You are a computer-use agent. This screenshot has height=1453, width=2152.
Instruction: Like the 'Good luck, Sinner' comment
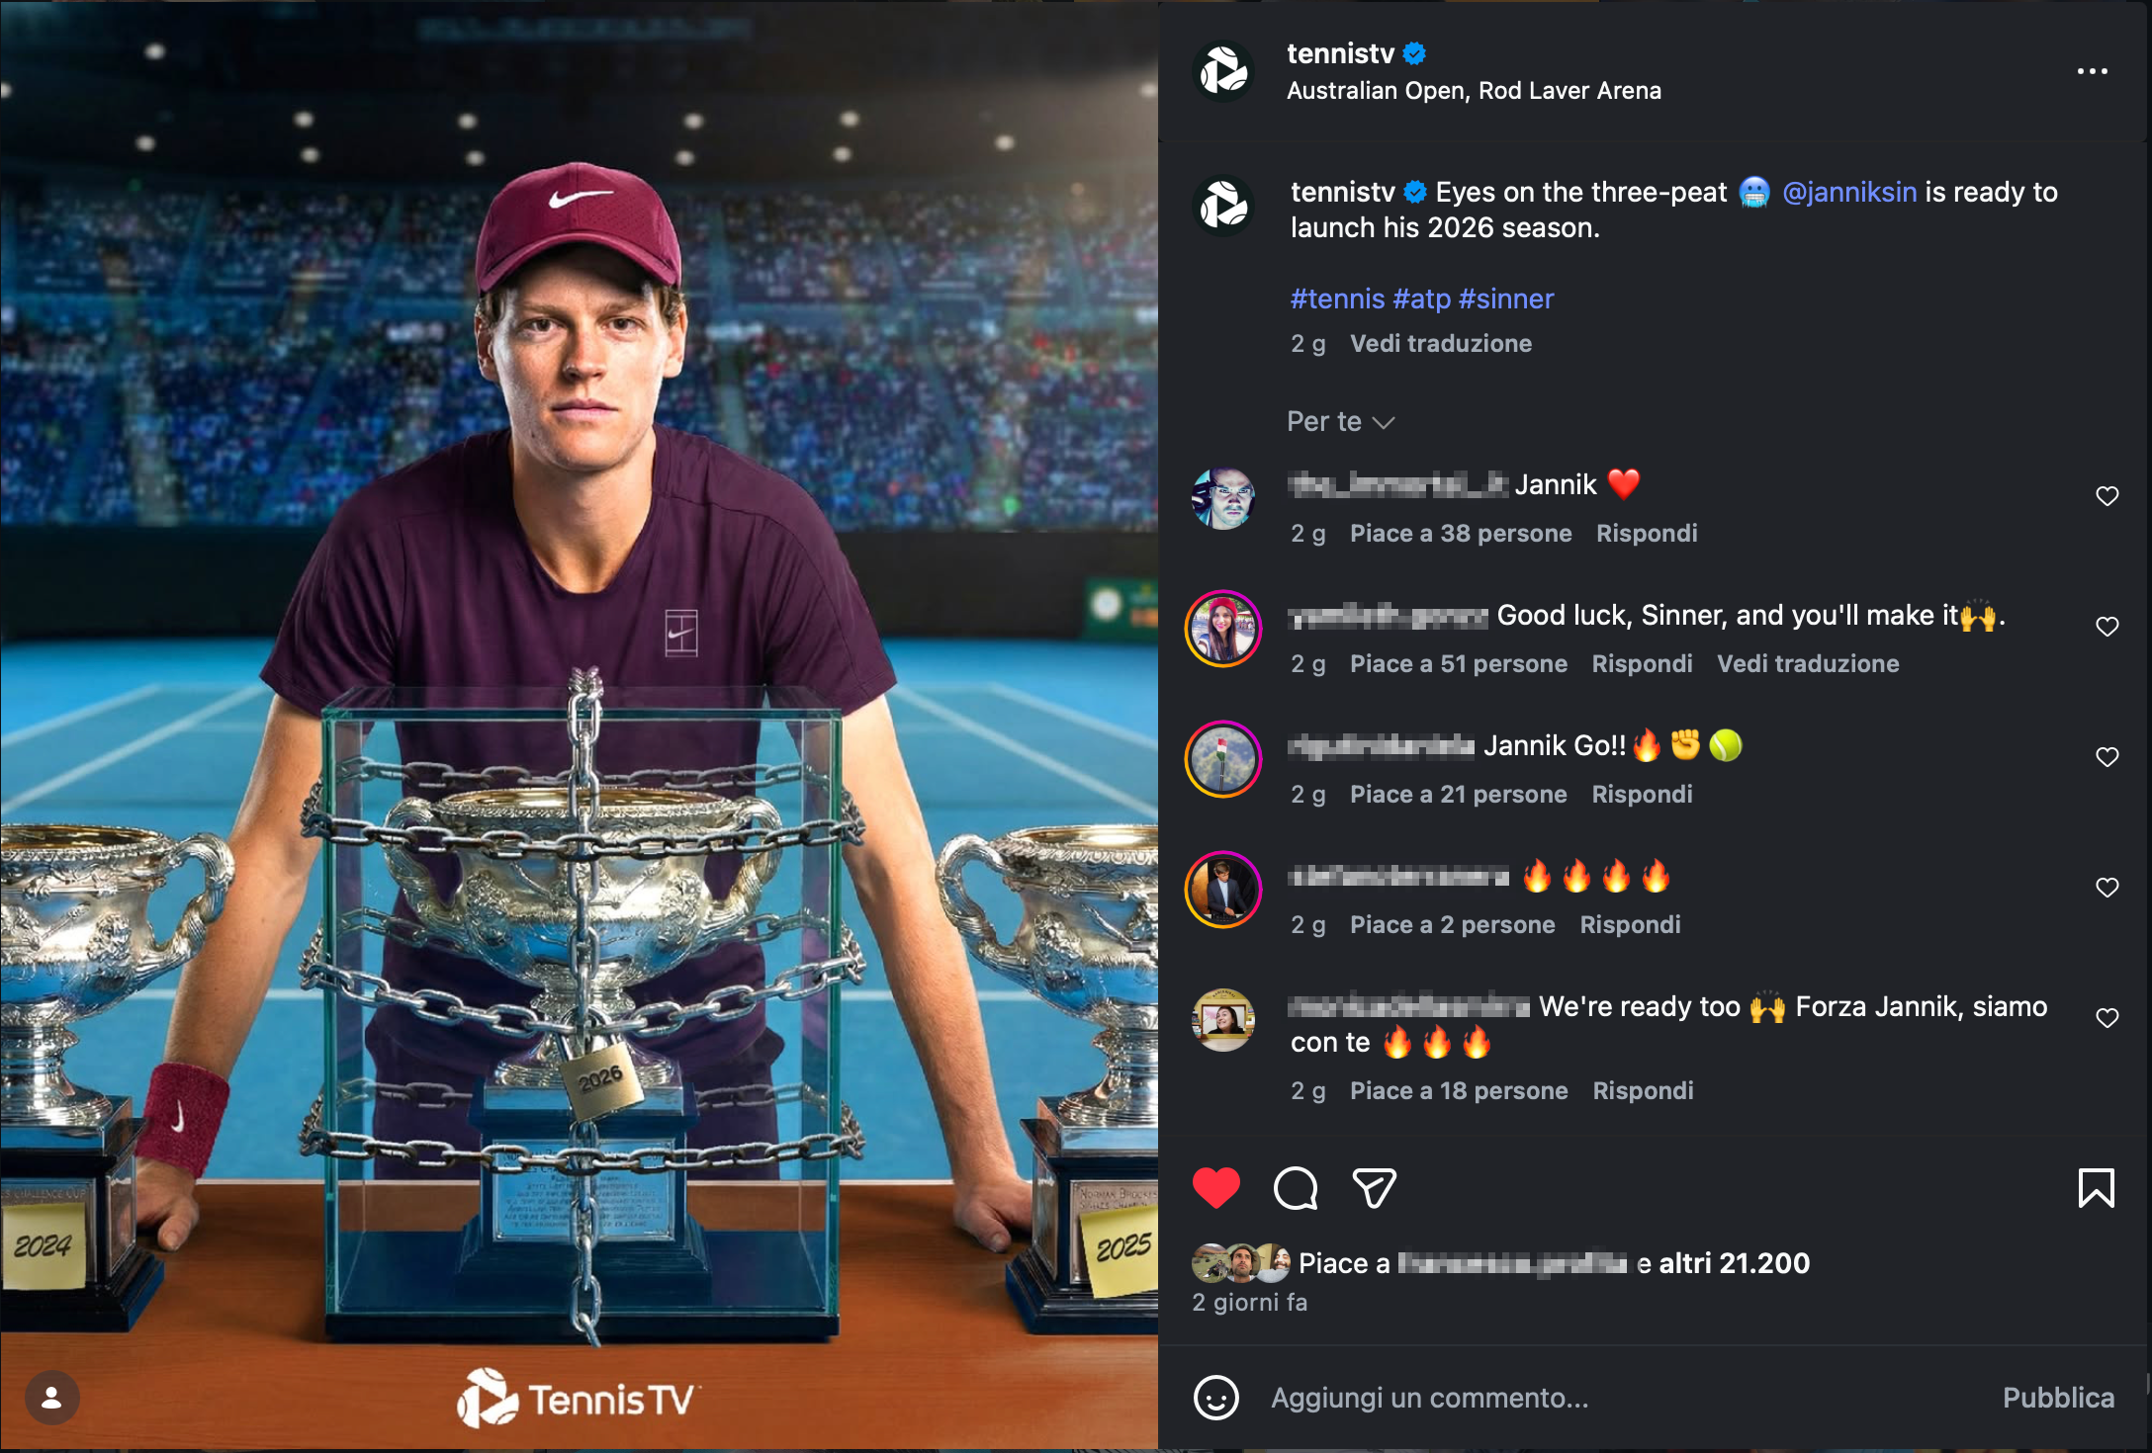(x=2107, y=627)
